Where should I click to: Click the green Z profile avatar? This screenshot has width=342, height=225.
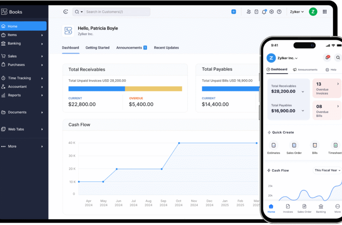click(x=313, y=12)
